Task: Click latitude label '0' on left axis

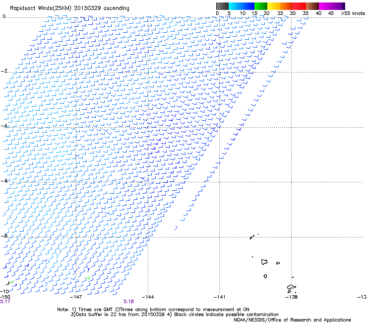Action: click(x=4, y=16)
